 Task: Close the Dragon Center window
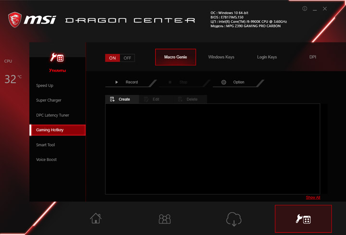[325, 9]
